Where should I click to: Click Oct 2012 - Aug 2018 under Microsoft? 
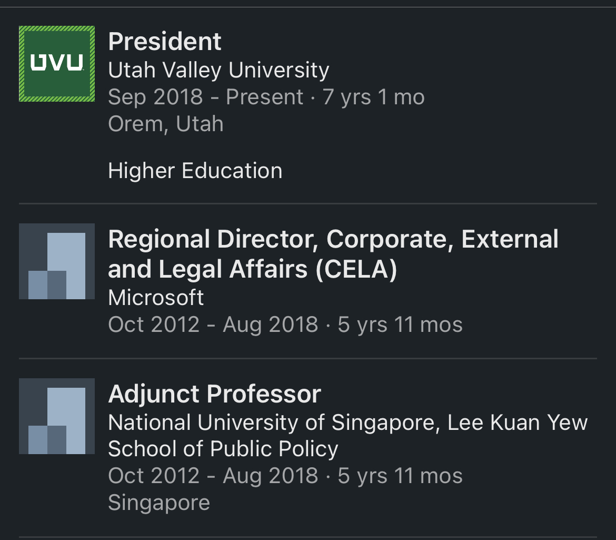[213, 325]
